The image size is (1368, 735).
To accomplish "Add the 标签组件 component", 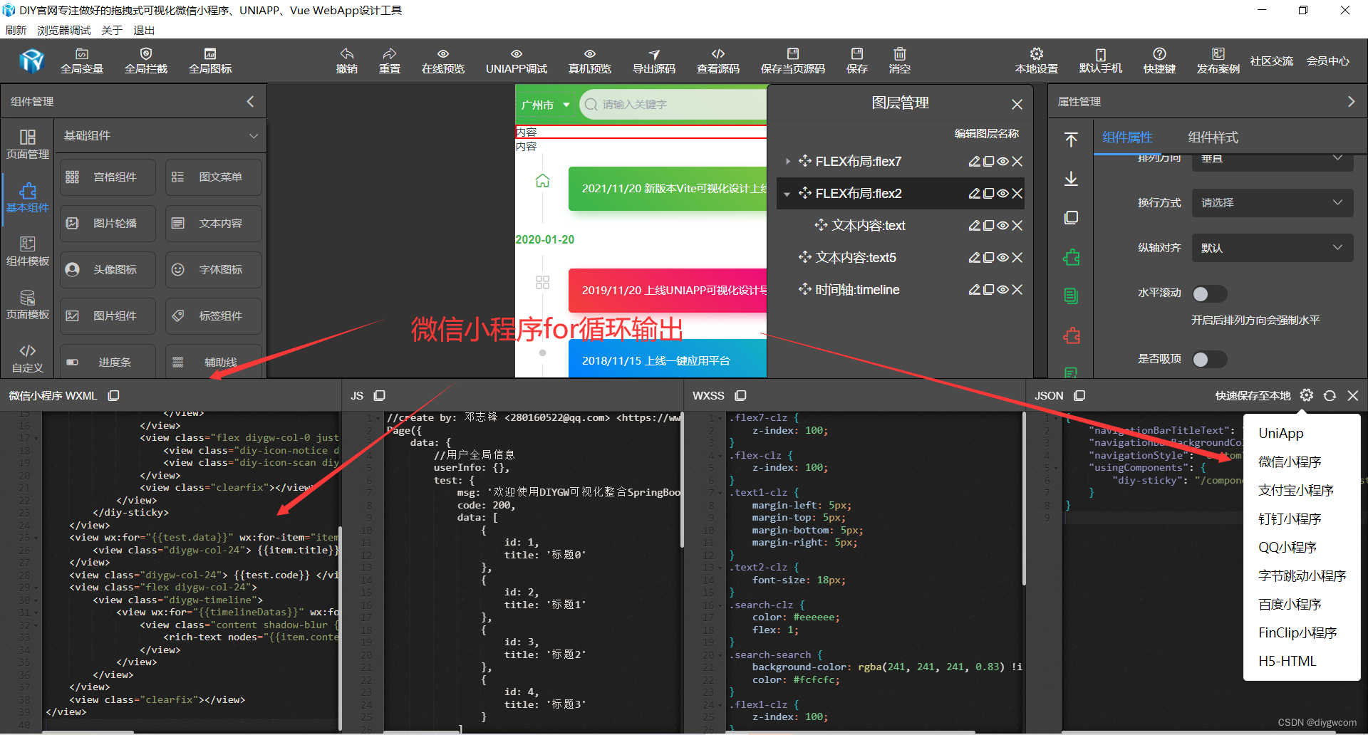I will tap(214, 316).
